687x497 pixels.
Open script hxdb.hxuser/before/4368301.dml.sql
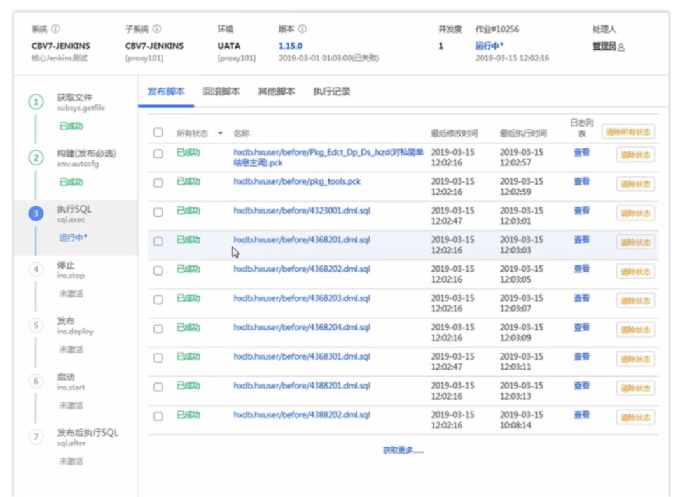(302, 356)
